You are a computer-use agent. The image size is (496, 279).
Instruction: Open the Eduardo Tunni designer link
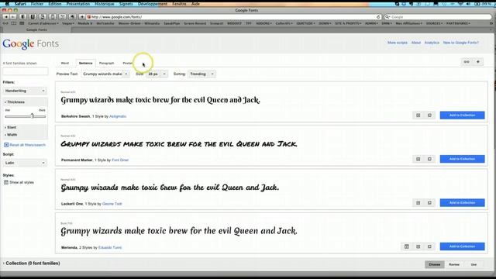coord(110,247)
